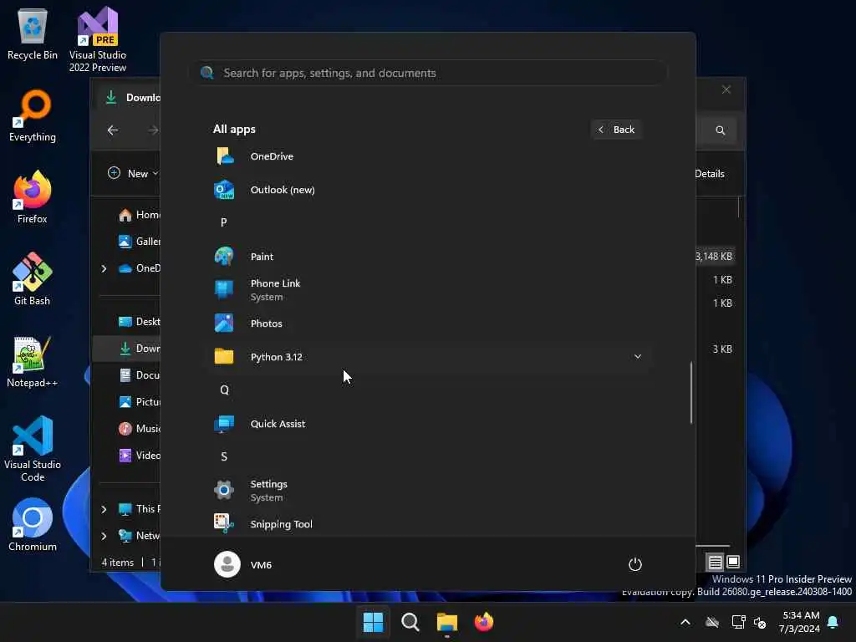Click the 3 KB file size cell

click(722, 349)
